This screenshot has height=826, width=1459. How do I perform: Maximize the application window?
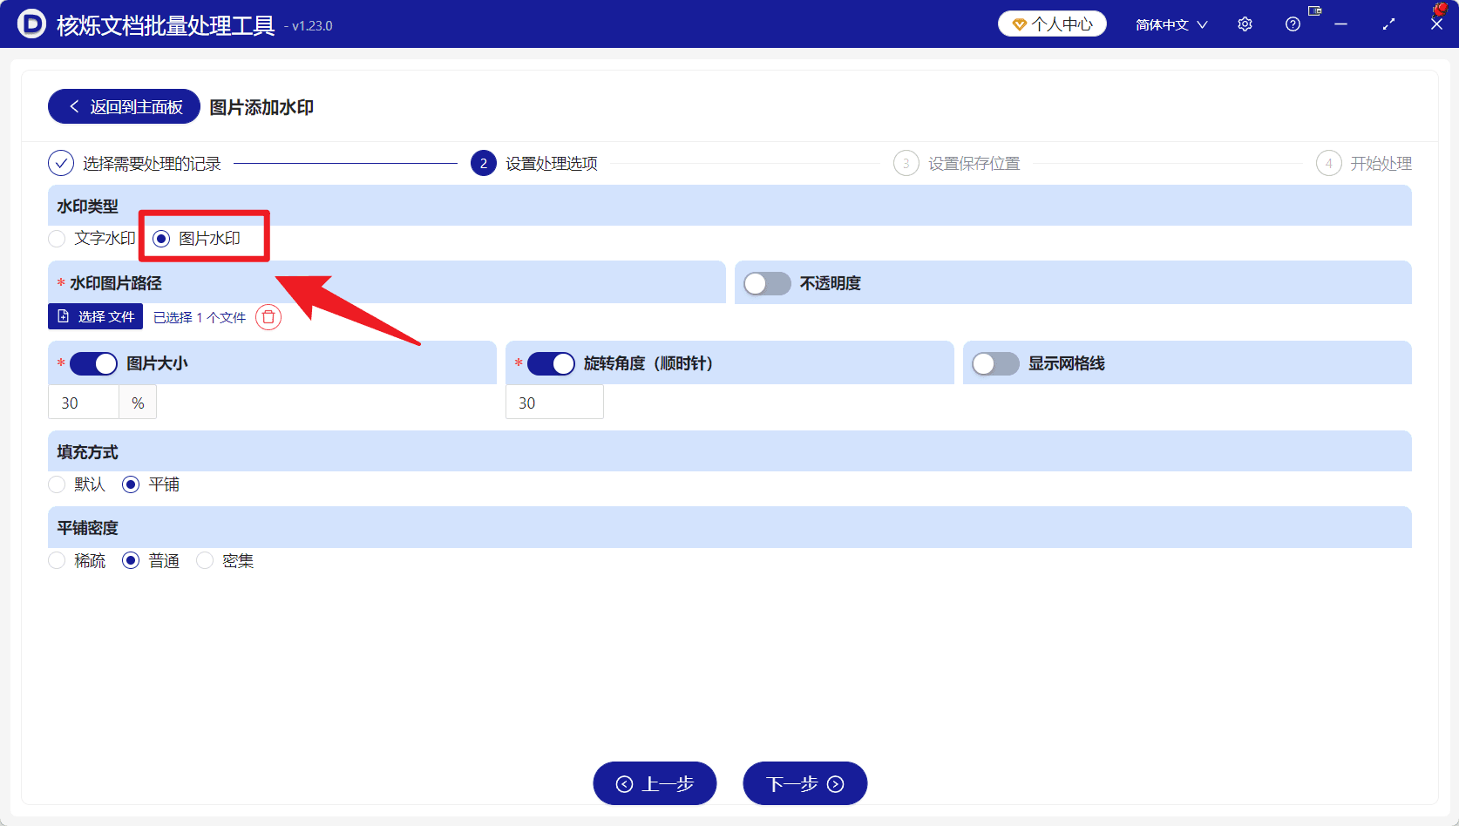[1388, 24]
